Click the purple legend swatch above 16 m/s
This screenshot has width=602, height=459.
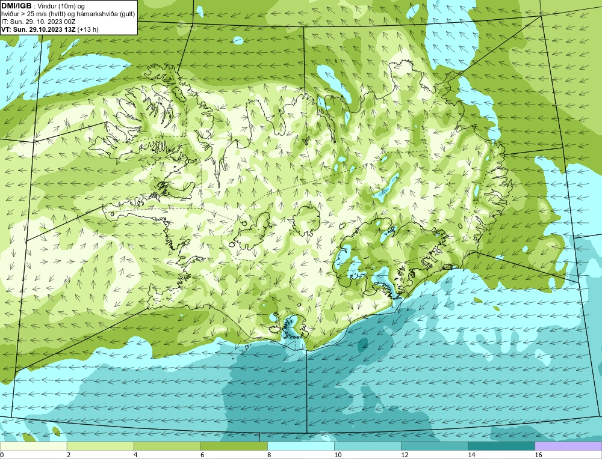click(568, 446)
